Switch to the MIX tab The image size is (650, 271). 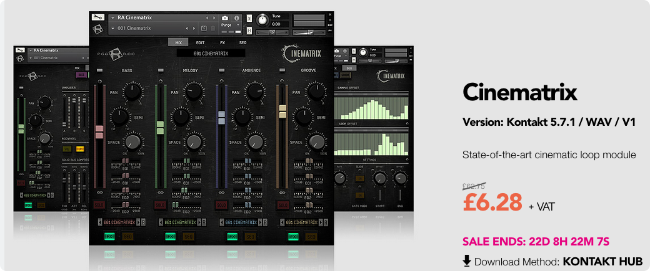tap(178, 42)
